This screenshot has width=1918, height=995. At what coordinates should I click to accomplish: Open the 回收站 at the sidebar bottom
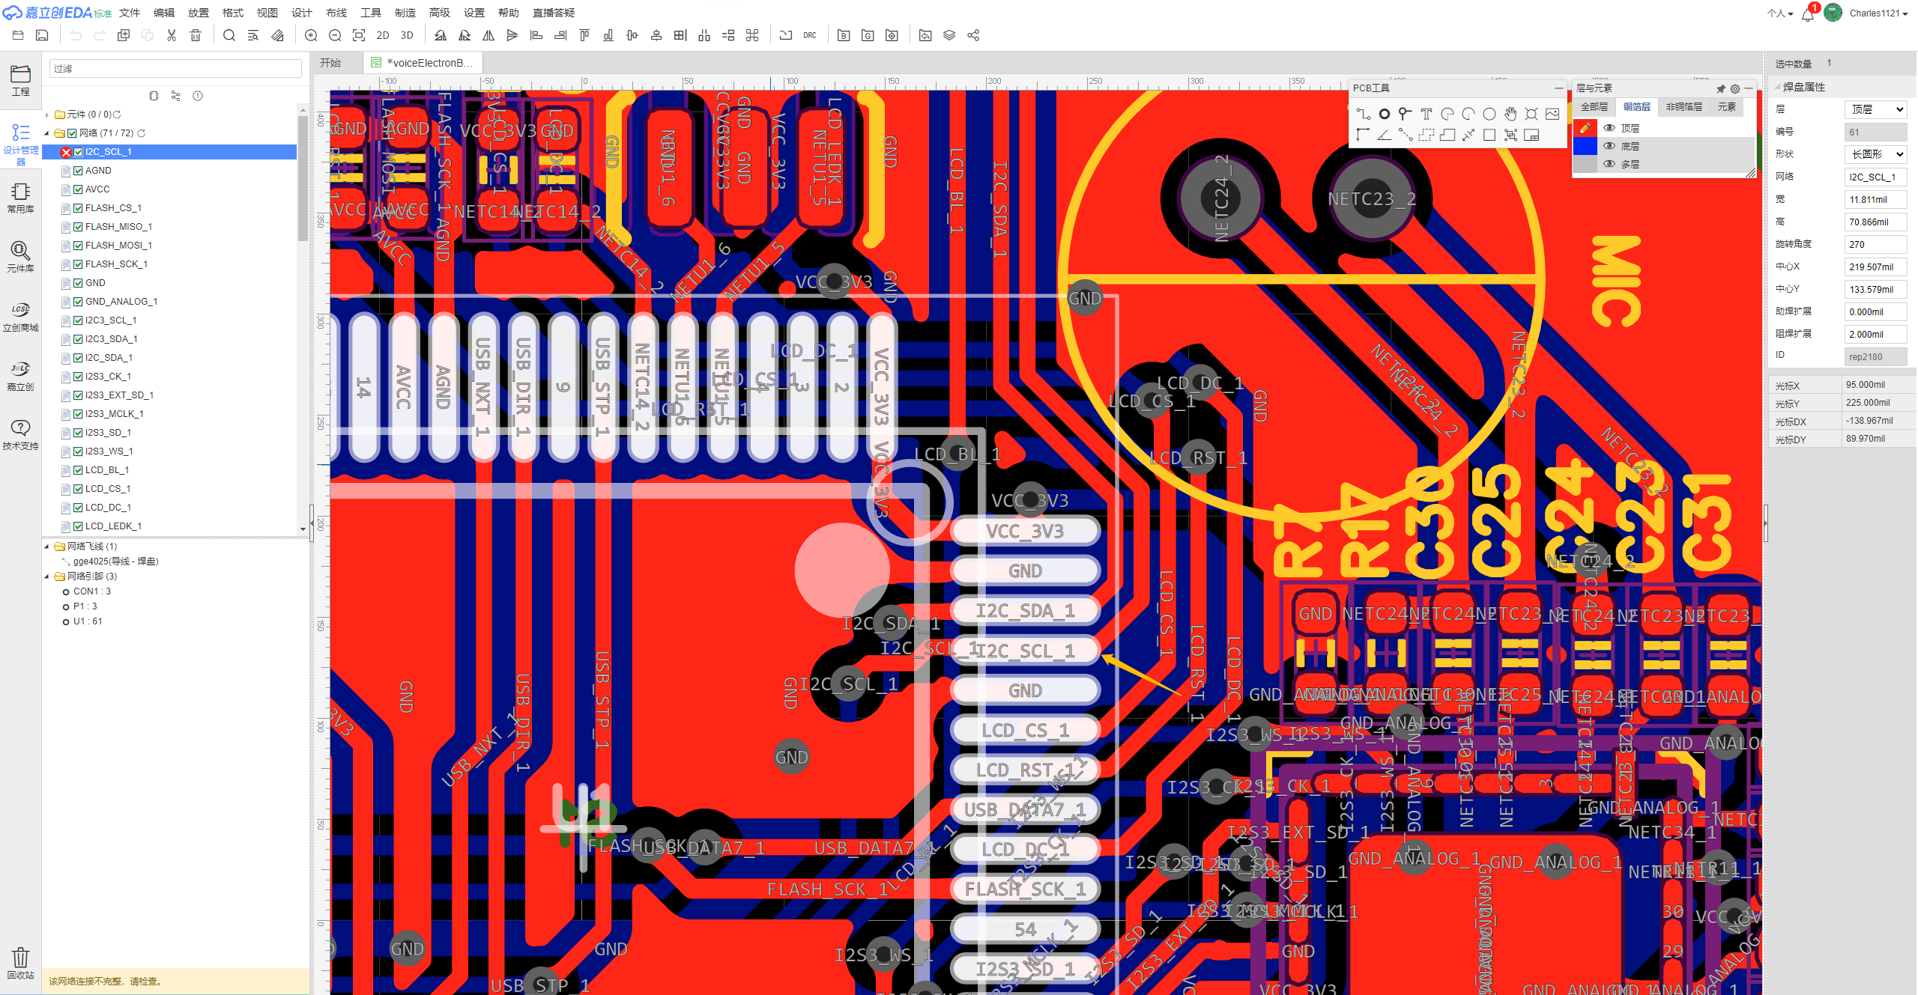(20, 964)
